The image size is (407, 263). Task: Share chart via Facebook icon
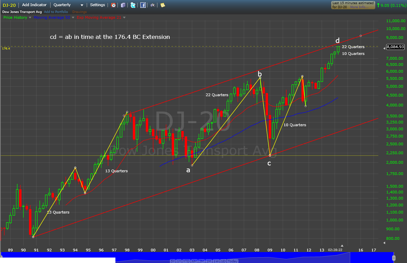pos(143,5)
